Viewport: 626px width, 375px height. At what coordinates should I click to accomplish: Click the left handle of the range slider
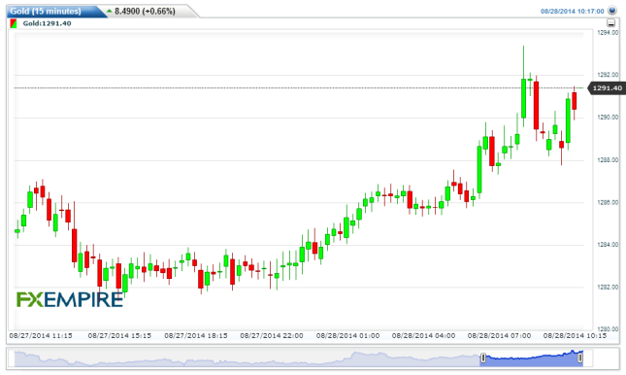click(x=483, y=358)
